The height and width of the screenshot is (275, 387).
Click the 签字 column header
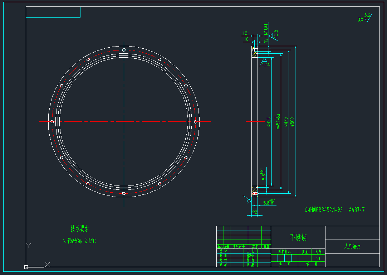click(x=255, y=247)
